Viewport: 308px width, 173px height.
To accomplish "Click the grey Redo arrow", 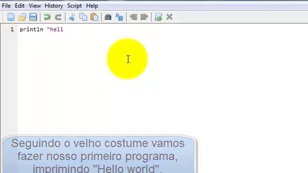I will 58,17.
